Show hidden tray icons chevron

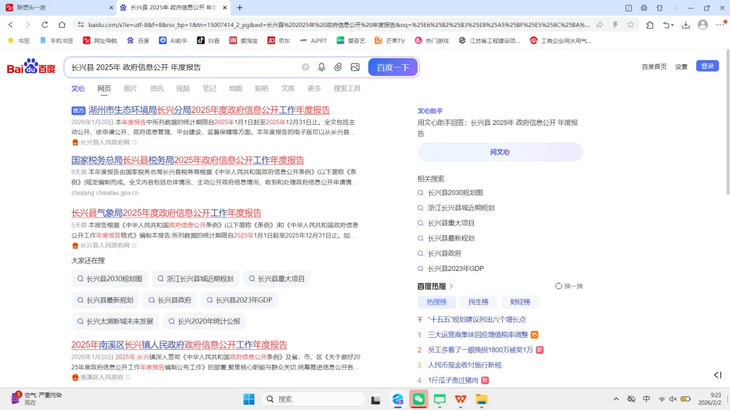pyautogui.click(x=616, y=399)
